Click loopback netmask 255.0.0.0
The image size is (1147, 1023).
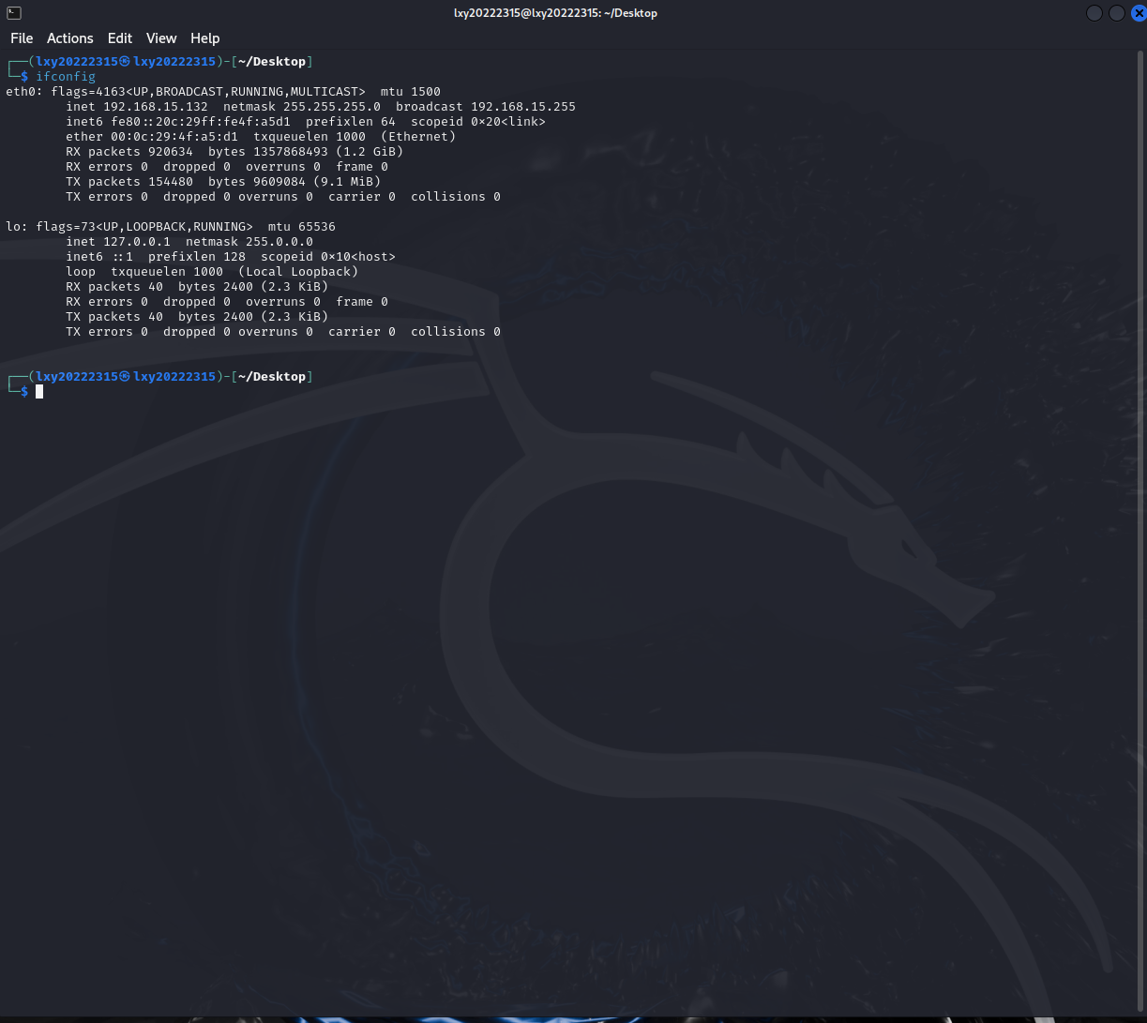pyautogui.click(x=279, y=242)
